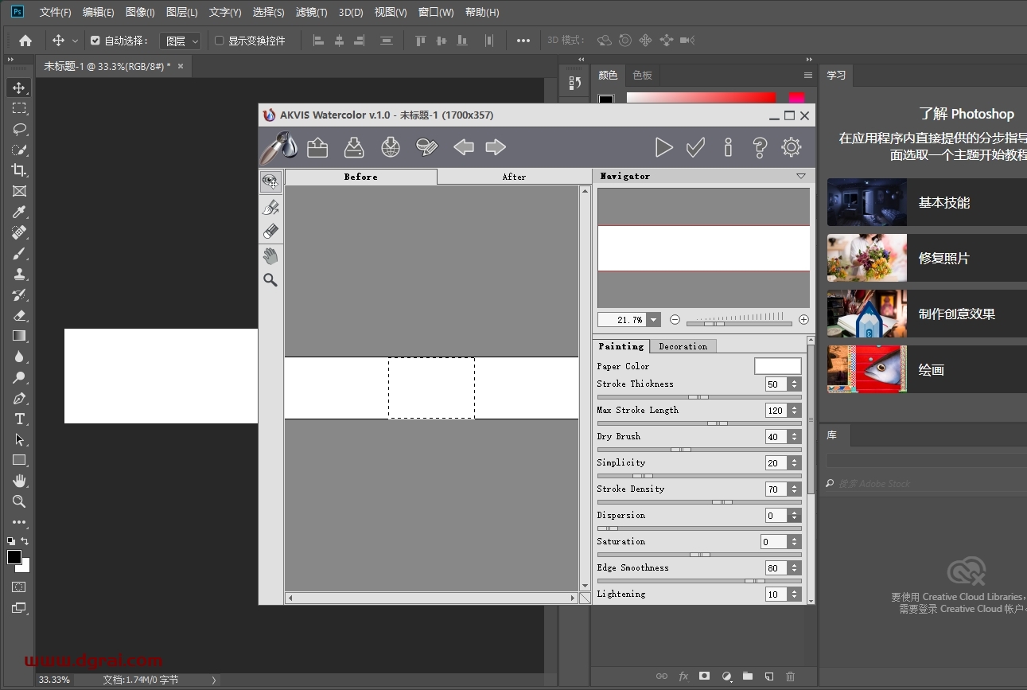This screenshot has height=690, width=1027.
Task: Click the Photoshop foreground color swatch
Action: click(14, 557)
